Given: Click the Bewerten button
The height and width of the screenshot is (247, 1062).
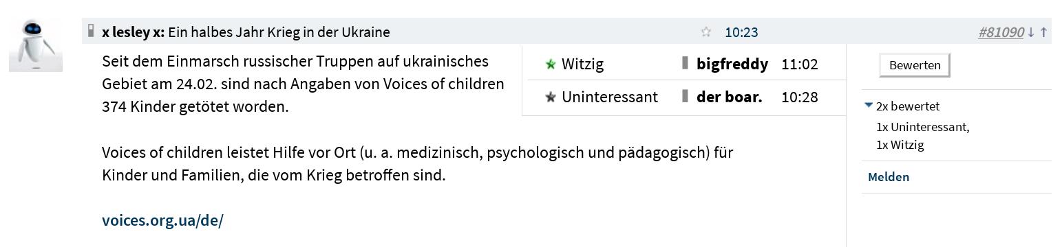Looking at the screenshot, I should [915, 65].
